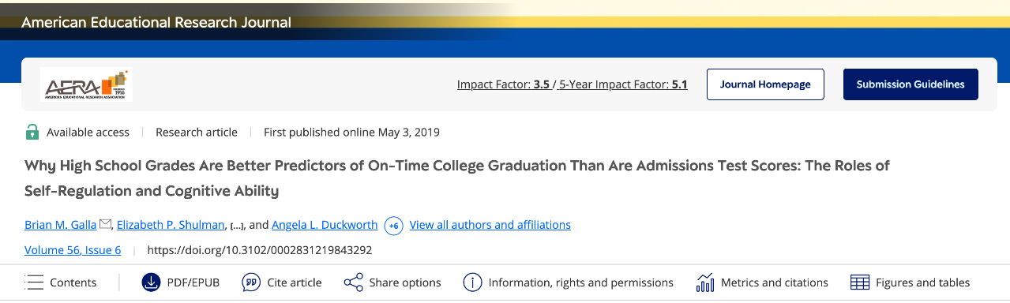This screenshot has width=1010, height=303.
Task: Click the American Educational Research Journal header title
Action: click(156, 22)
